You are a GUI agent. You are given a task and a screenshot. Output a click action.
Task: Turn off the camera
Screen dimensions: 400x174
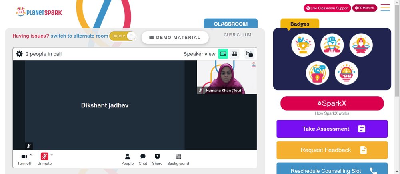24,159
